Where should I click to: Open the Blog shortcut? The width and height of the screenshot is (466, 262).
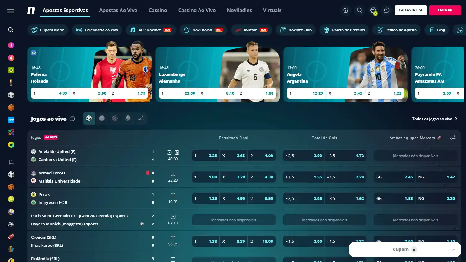tap(437, 30)
